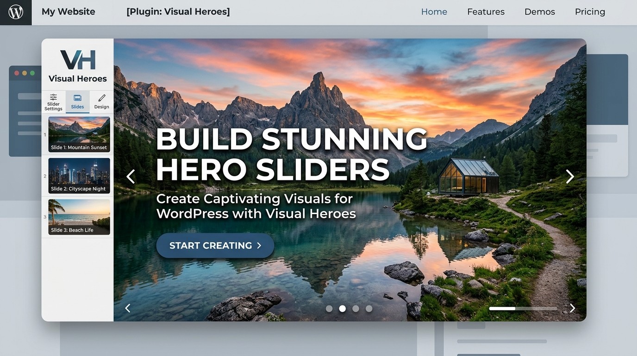Click red dot in background window
This screenshot has height=356, width=637.
(x=17, y=73)
